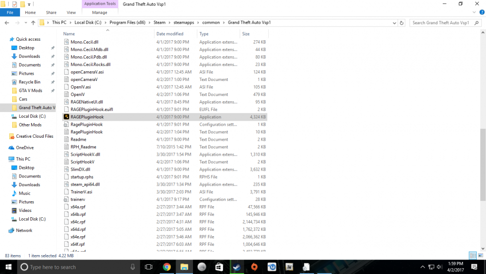Show hidden system tray icons
Image resolution: width=486 pixels, height=274 pixels.
coord(422,267)
